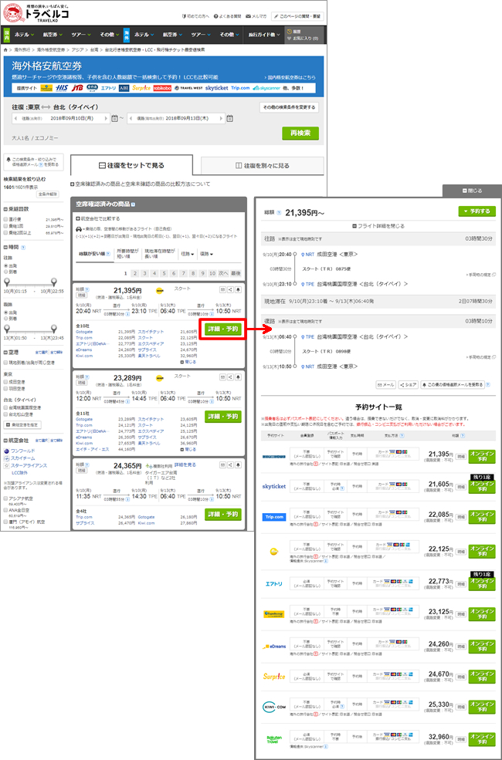This screenshot has height=760, width=502.
Task: Select the 総額が安い順 sort tab
Action: point(93,252)
